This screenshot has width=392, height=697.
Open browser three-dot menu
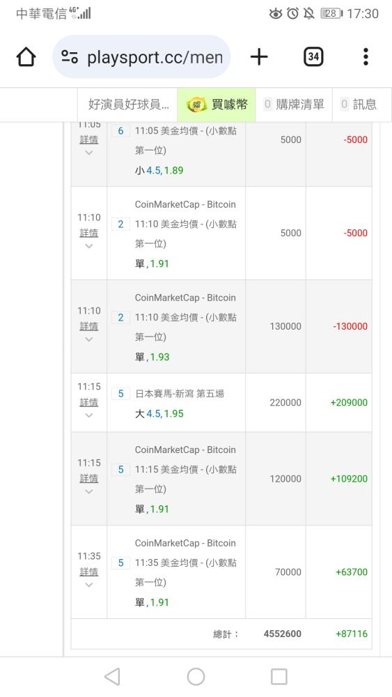click(366, 57)
